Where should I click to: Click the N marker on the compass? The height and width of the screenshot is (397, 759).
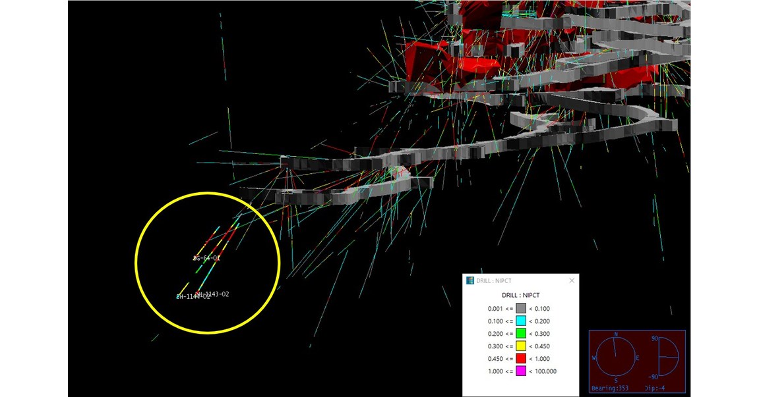(x=616, y=335)
